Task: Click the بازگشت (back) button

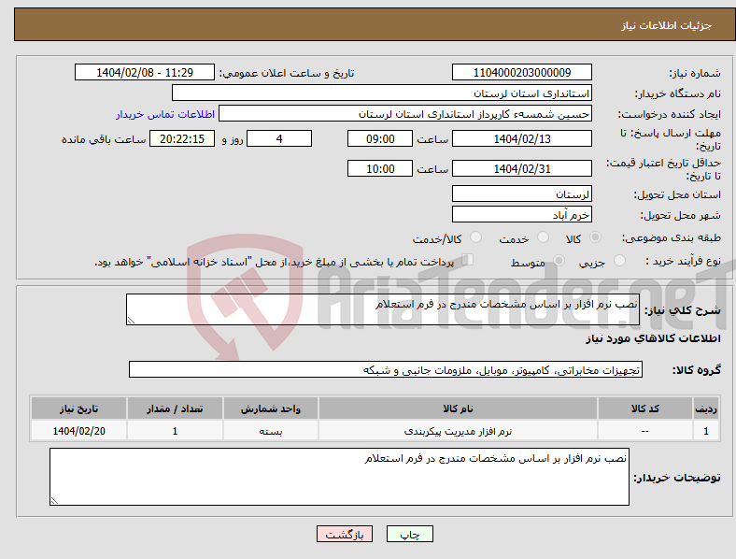Action: [345, 534]
